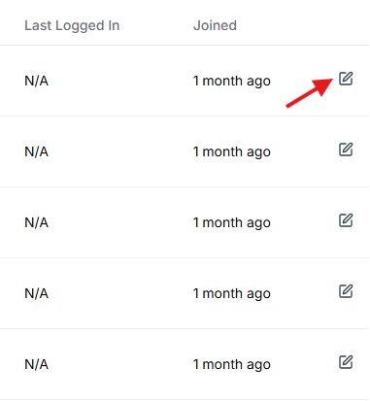The height and width of the screenshot is (401, 370).
Task: Click the N/A value in the second row
Action: point(36,151)
